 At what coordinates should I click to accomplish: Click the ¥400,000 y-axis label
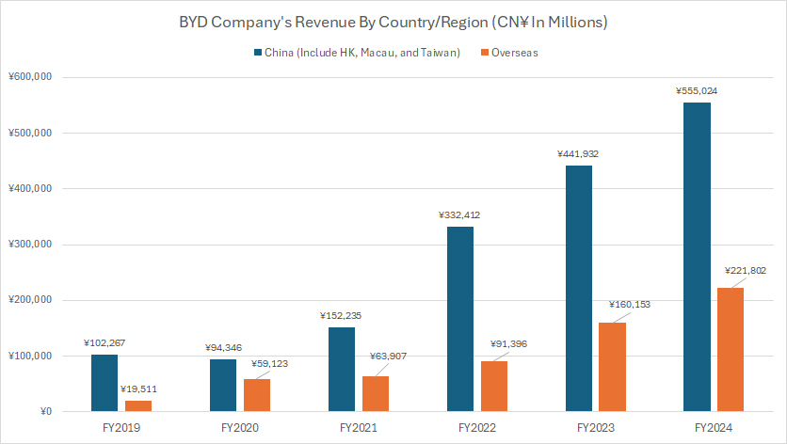pos(30,189)
